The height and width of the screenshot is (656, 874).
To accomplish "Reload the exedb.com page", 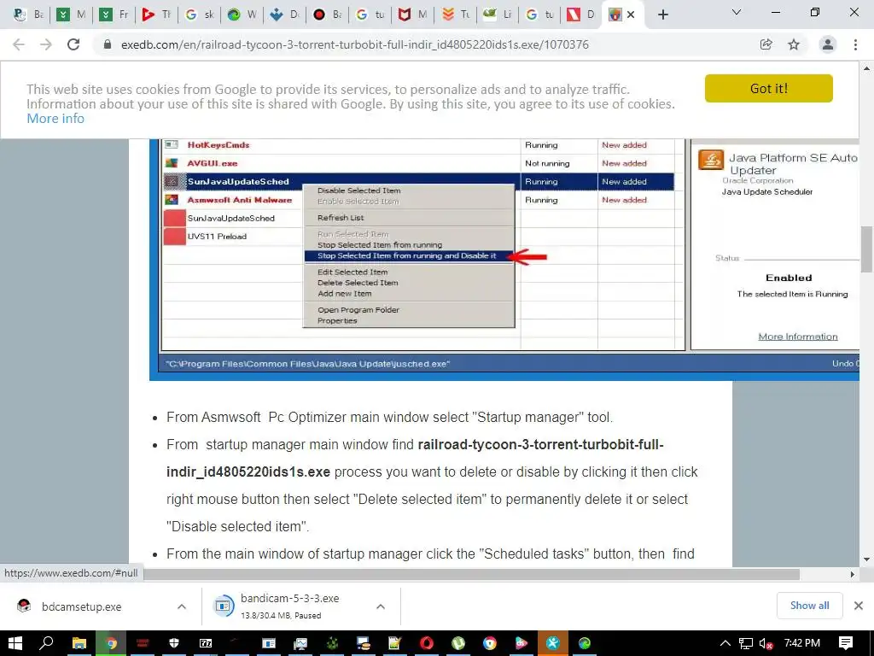I will [73, 44].
